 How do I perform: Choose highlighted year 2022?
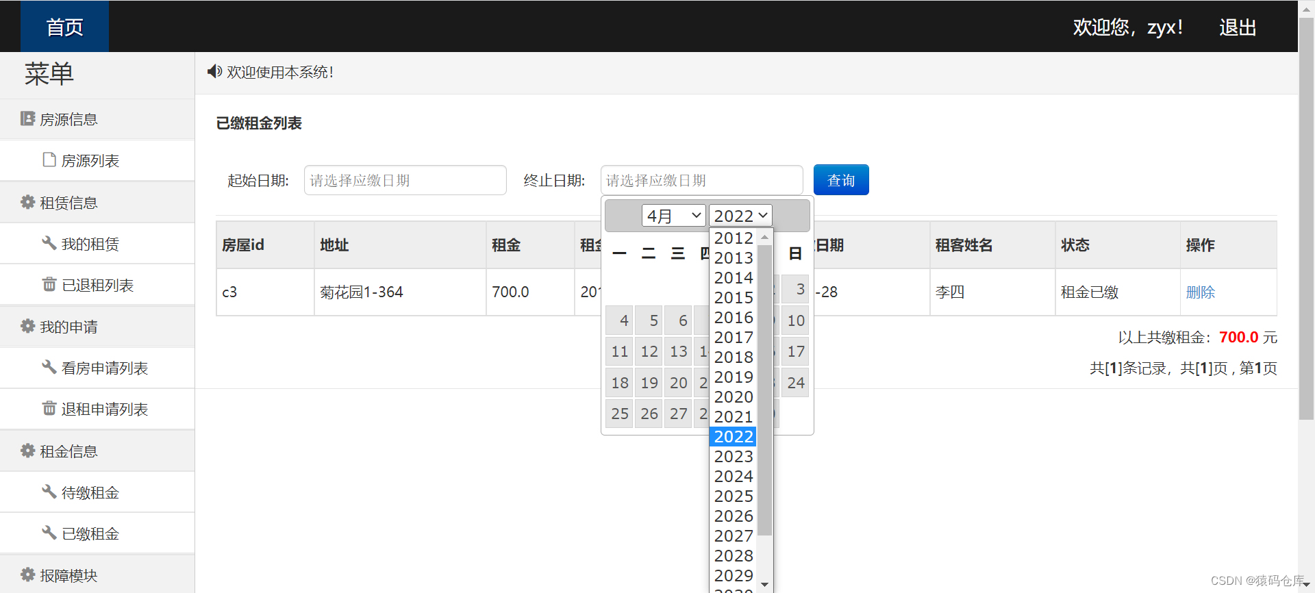(x=733, y=436)
